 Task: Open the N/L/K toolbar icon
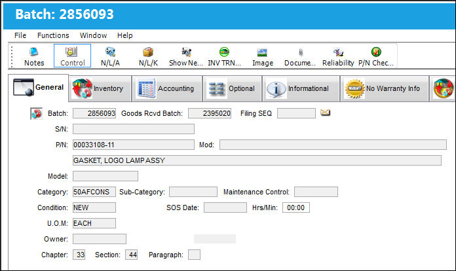coord(148,56)
